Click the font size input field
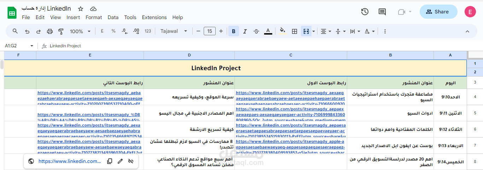 pyautogui.click(x=209, y=31)
